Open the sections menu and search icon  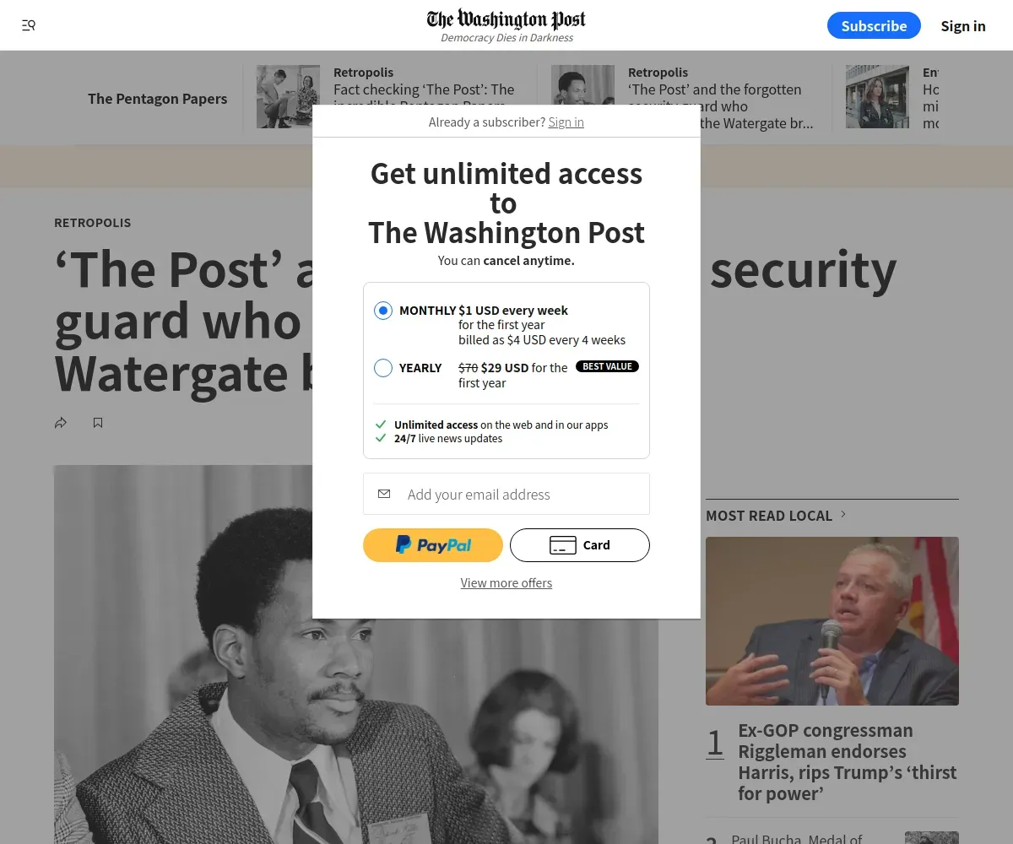click(x=29, y=25)
